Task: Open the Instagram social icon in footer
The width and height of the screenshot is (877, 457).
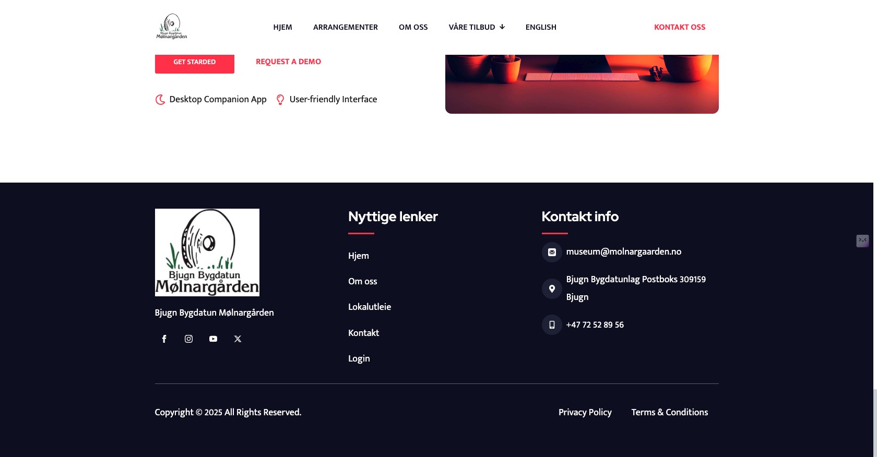Action: pyautogui.click(x=188, y=339)
